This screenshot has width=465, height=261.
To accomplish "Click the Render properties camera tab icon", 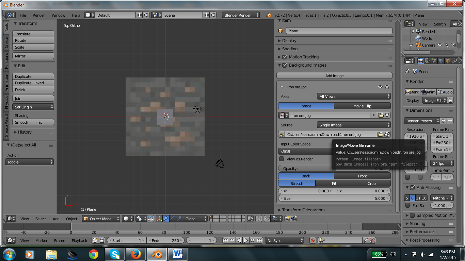I will pos(421,61).
